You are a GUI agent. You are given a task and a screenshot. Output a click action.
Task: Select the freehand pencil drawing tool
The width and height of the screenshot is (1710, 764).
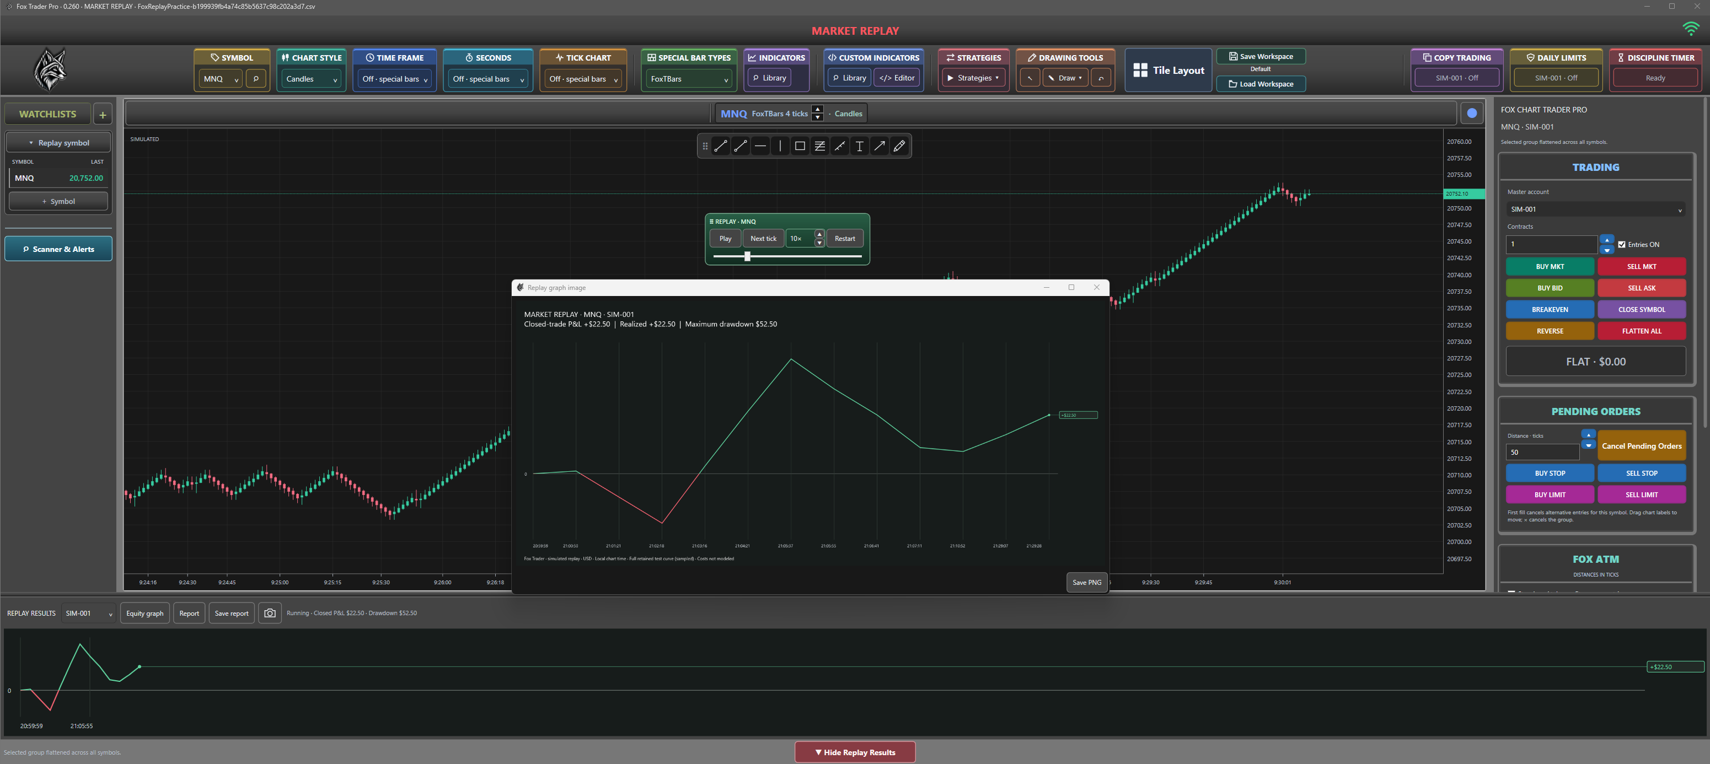click(899, 146)
